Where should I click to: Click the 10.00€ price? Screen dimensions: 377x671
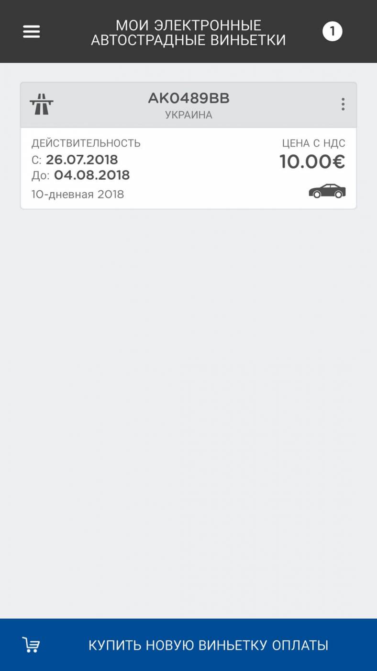(312, 162)
